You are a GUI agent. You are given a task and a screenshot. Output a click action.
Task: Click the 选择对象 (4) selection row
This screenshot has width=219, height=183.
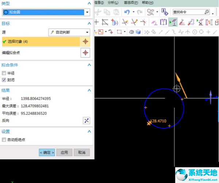41,41
